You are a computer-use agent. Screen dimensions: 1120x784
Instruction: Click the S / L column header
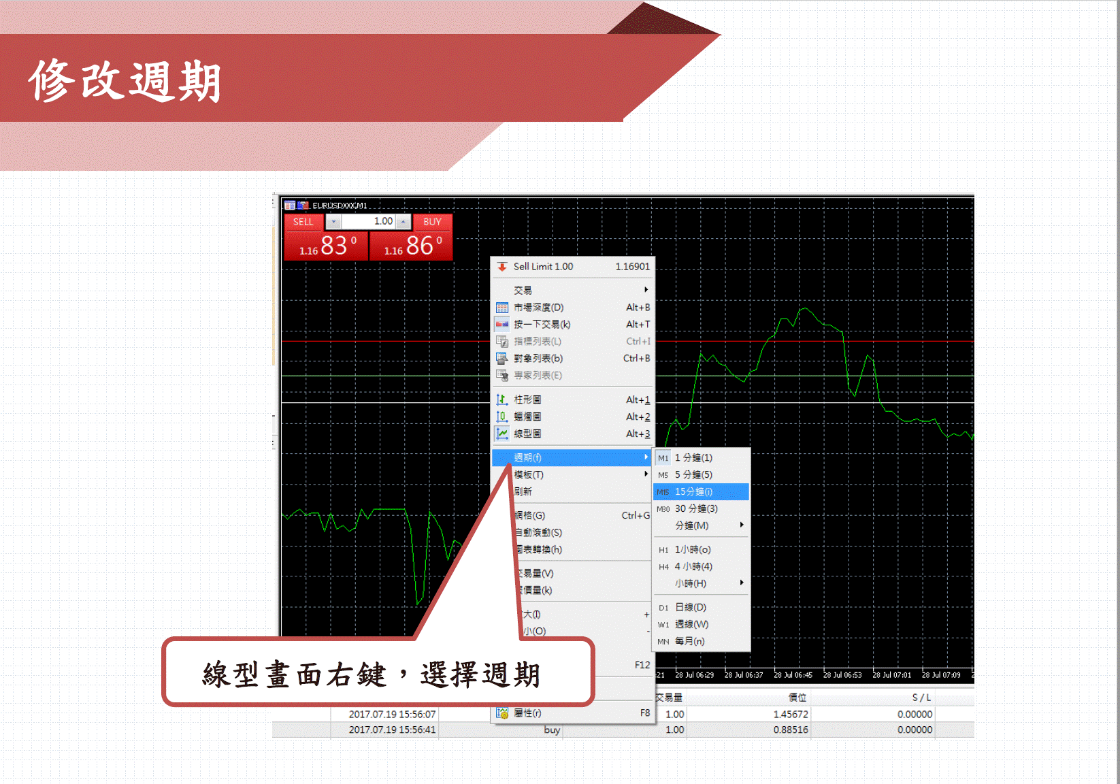[x=921, y=698]
